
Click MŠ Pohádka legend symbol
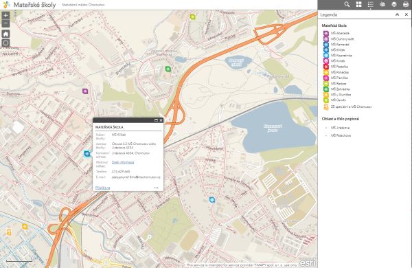click(x=326, y=72)
